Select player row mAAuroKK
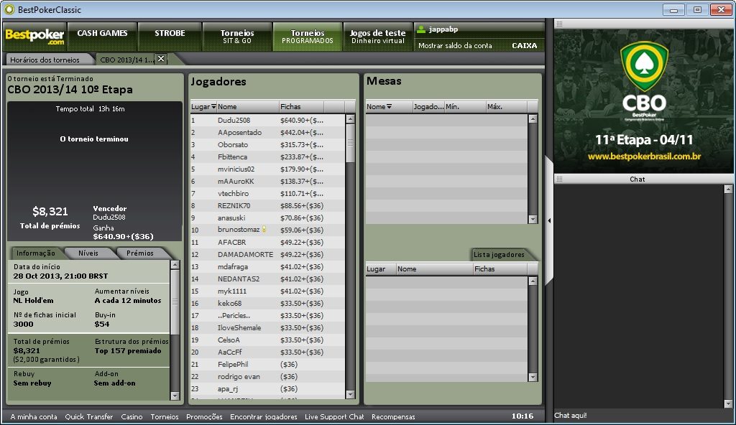The width and height of the screenshot is (736, 425). [267, 181]
